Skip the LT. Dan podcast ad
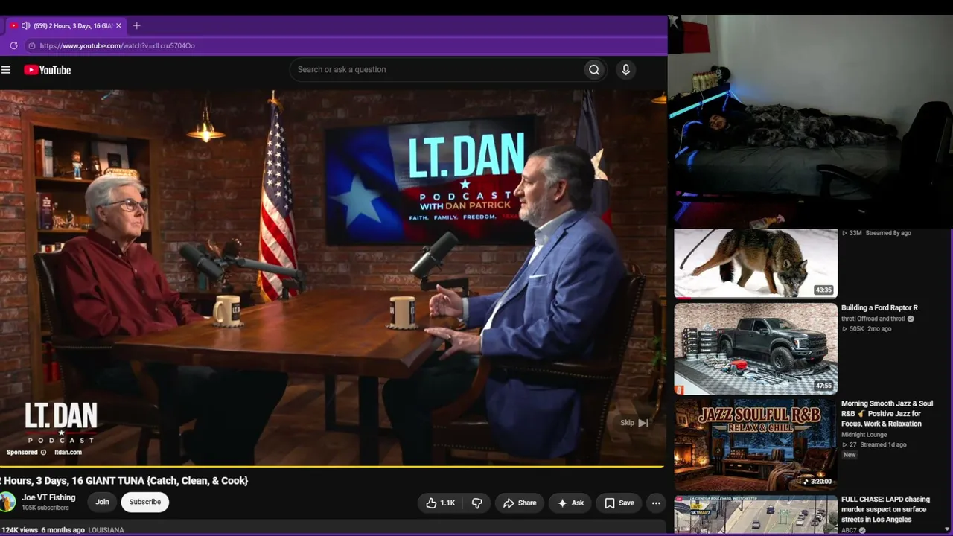Viewport: 953px width, 536px height. pyautogui.click(x=634, y=423)
